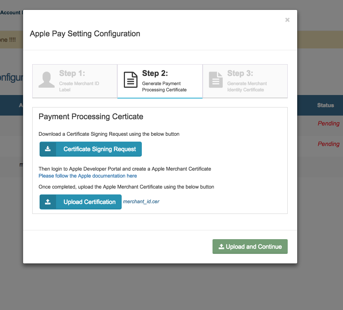Click the download icon beside Certificate Signing Request
Viewport: 343px width, 310px height.
(x=48, y=149)
